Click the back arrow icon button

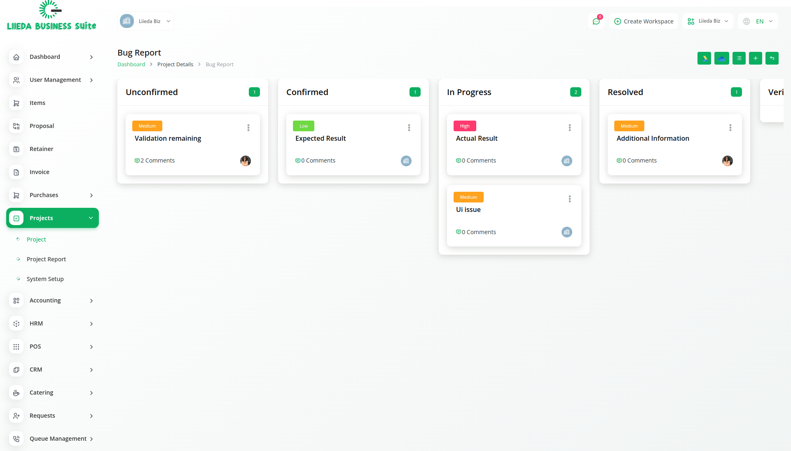(772, 58)
